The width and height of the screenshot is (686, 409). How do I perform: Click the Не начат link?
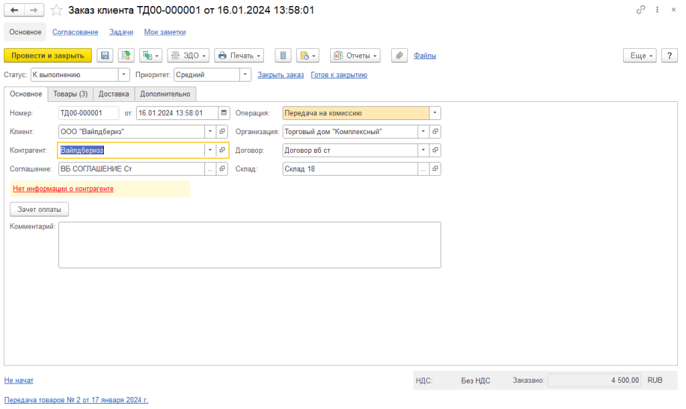coord(19,381)
